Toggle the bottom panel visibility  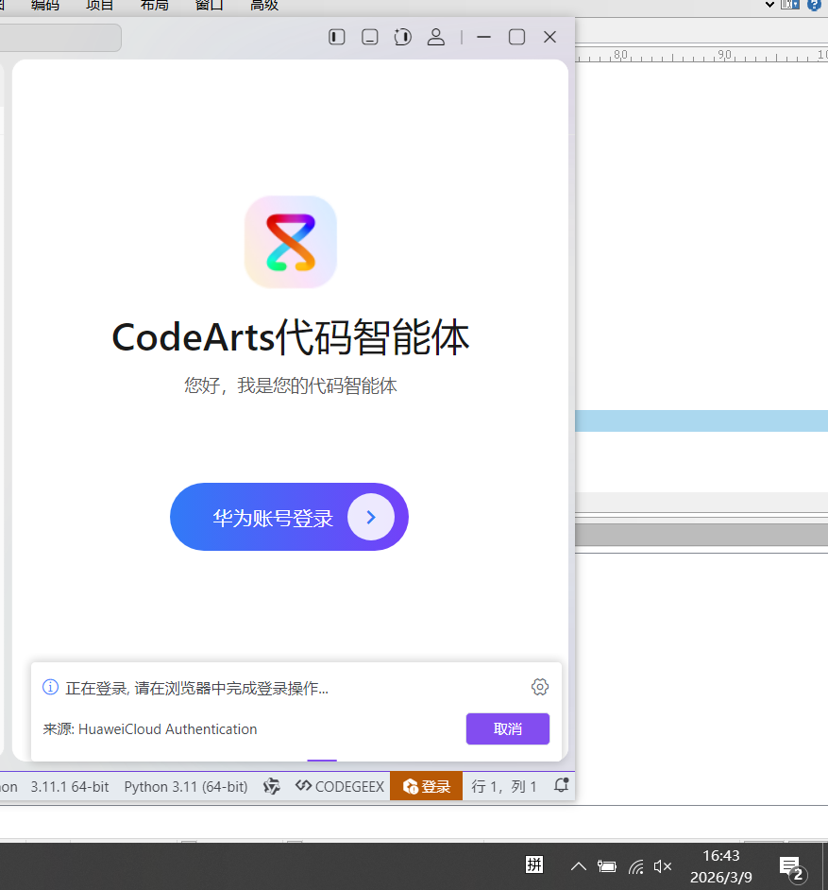[x=369, y=37]
